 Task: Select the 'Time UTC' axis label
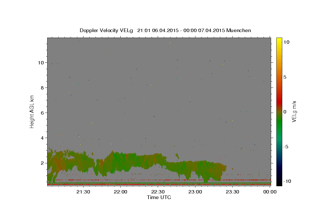(x=159, y=197)
